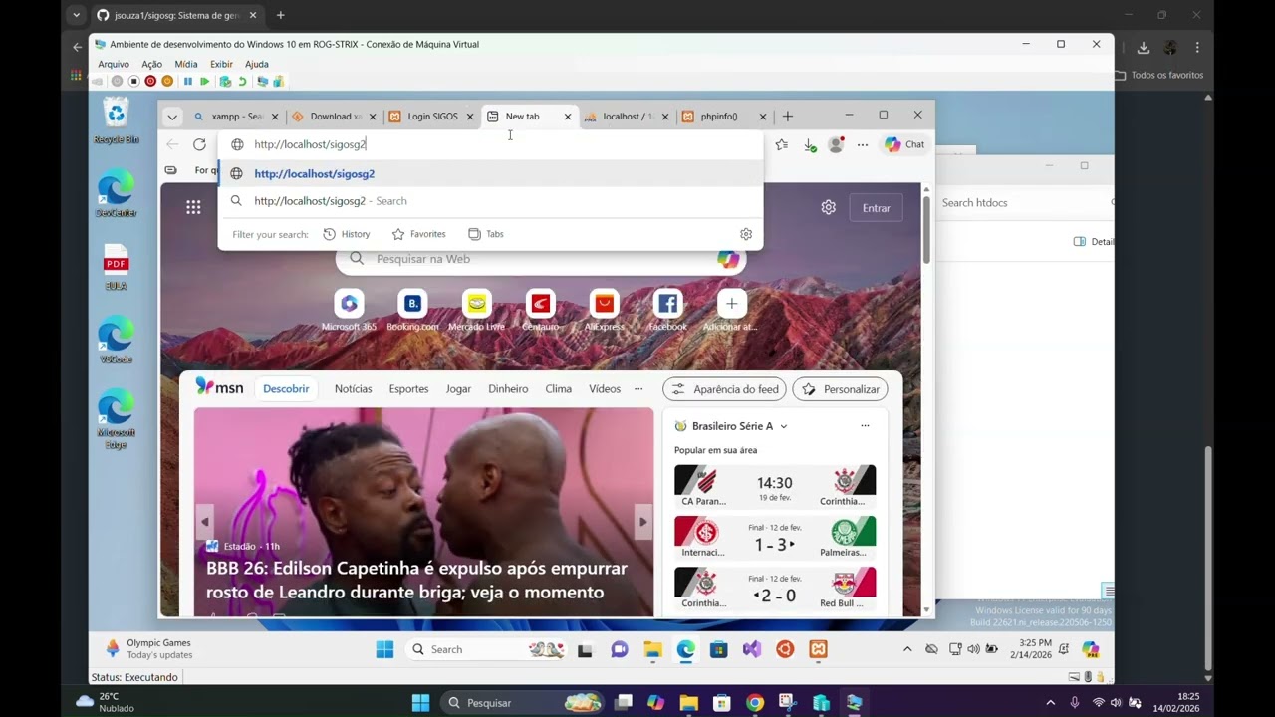Switch to the Login SIGOS tab

coord(431,117)
